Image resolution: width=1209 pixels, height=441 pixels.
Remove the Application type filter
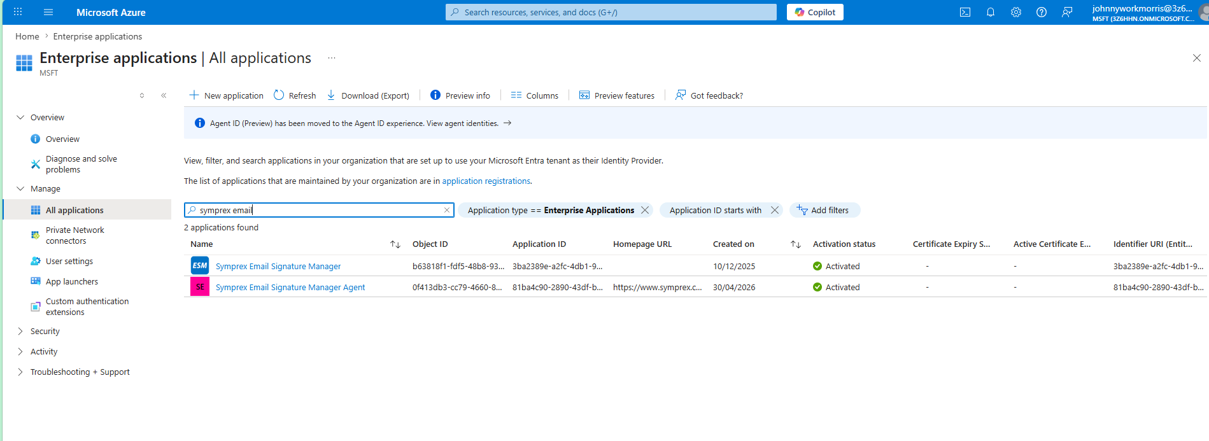645,210
